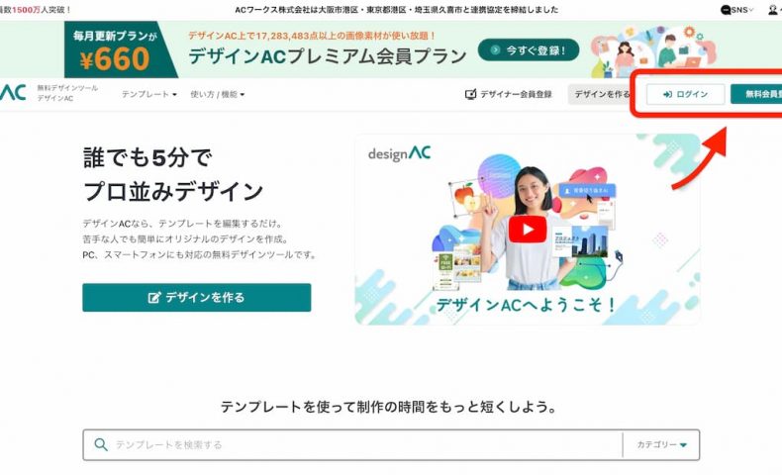Screen dimensions: 782x475
Task: Click the デザイナー会員登録 monitor icon
Action: 470,94
